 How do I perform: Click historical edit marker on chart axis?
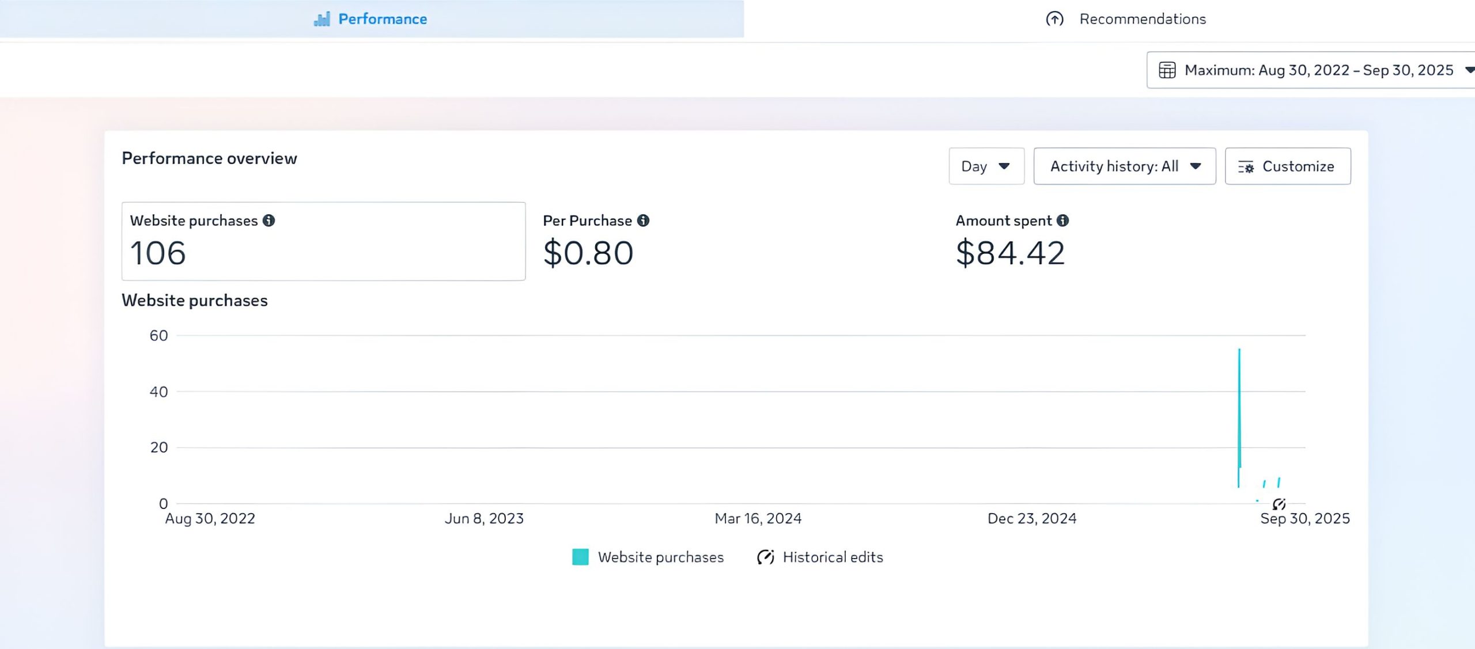[1279, 504]
